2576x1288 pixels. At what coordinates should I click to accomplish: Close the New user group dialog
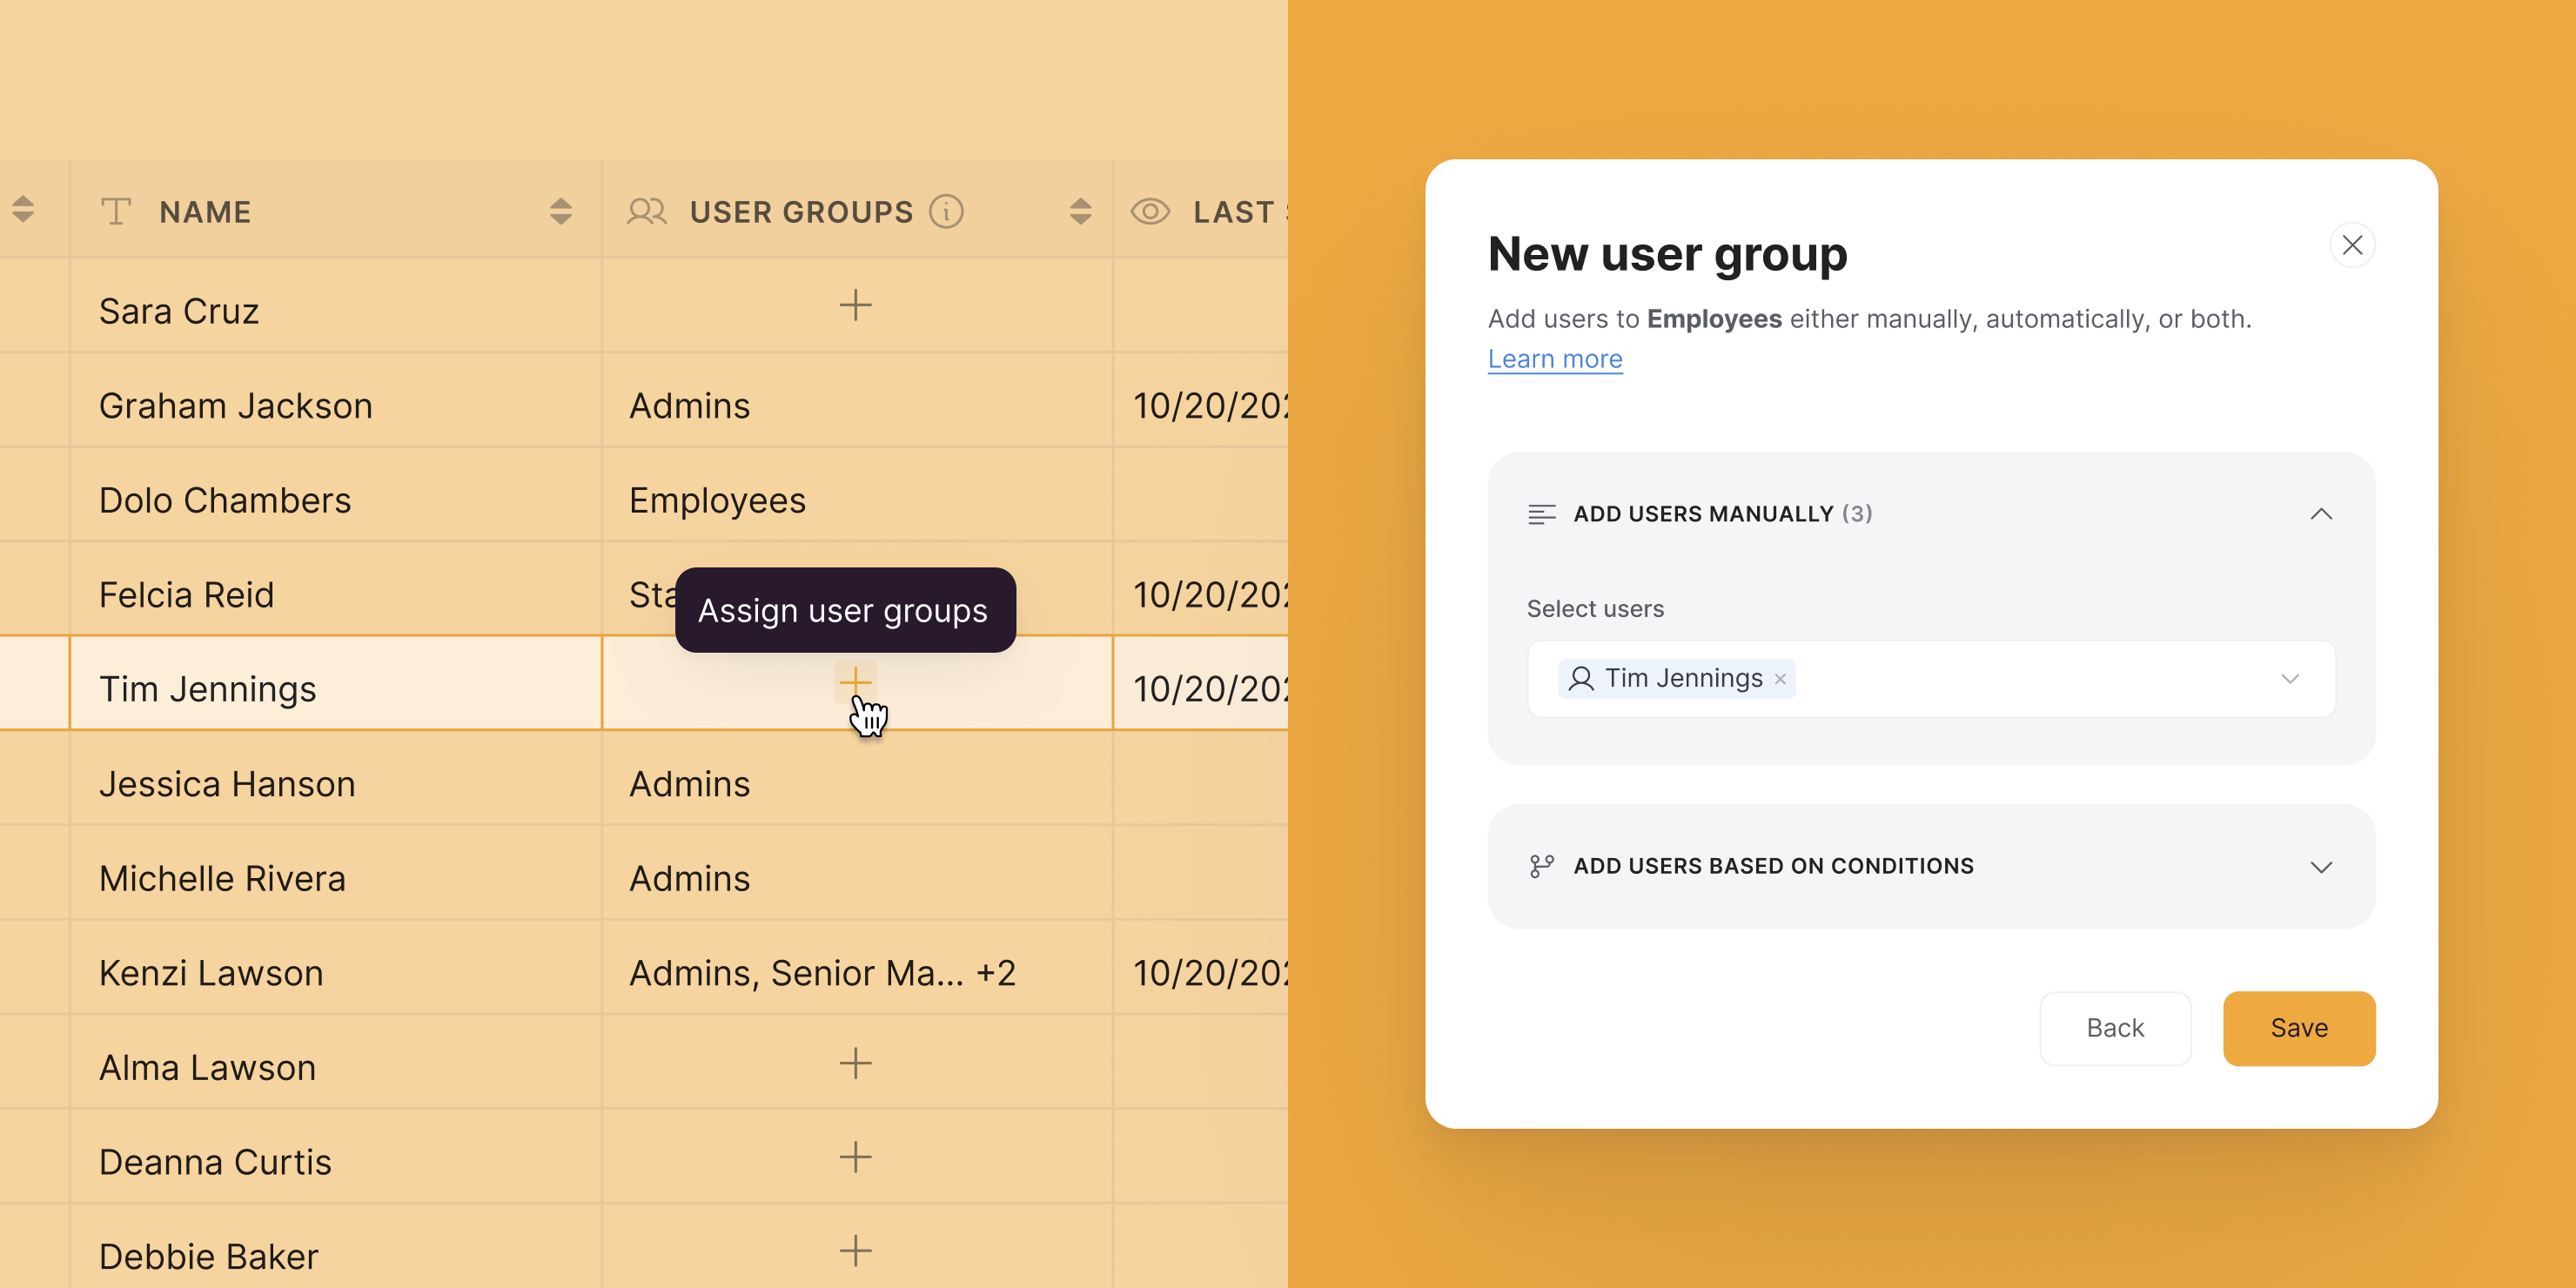(2352, 245)
